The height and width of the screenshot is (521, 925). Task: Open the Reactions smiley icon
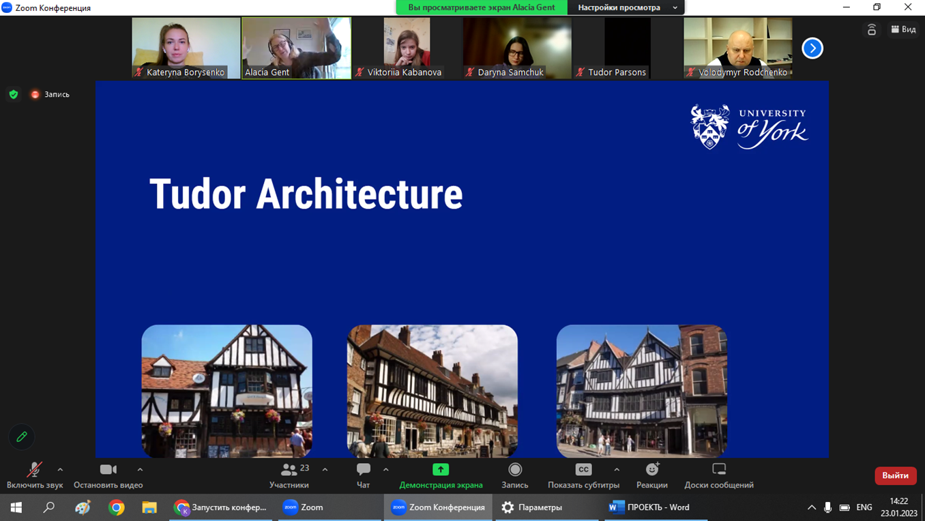click(651, 470)
